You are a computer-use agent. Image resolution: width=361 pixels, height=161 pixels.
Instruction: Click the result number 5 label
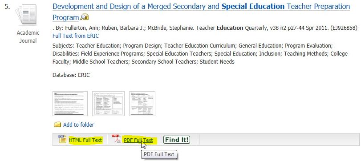[8, 7]
